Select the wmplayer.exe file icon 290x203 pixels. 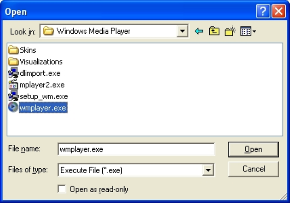(x=13, y=107)
